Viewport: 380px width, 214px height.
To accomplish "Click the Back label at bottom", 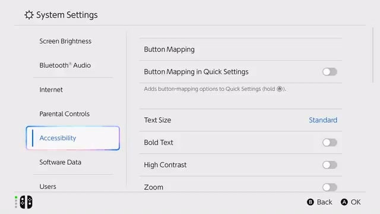I will pyautogui.click(x=325, y=202).
